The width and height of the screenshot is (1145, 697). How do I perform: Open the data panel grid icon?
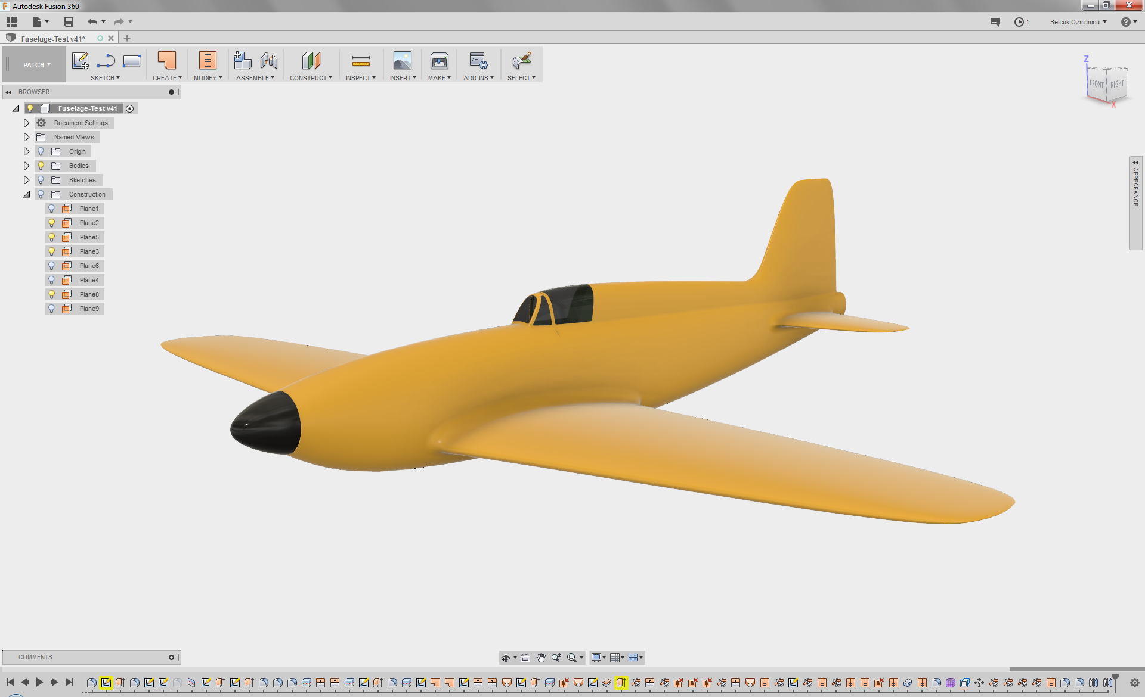coord(12,22)
